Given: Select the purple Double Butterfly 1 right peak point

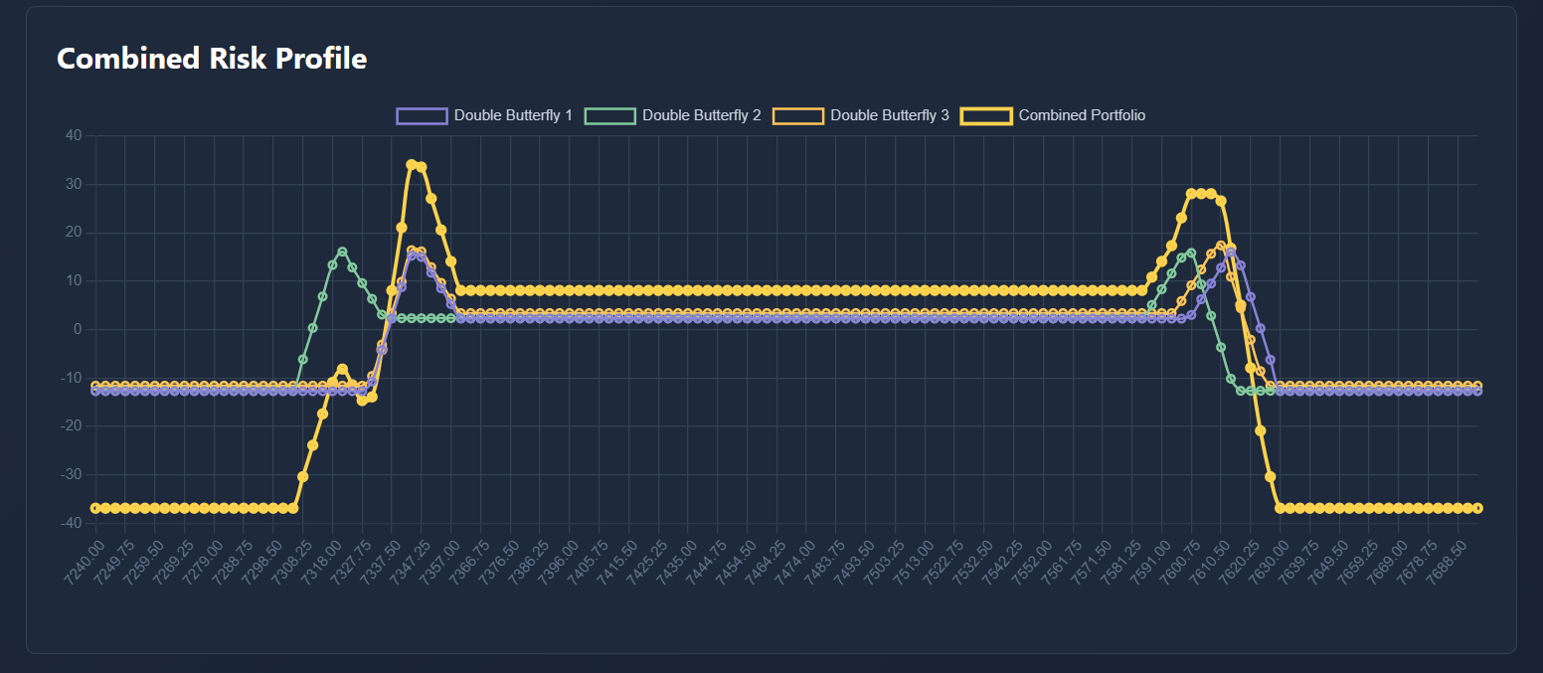Looking at the screenshot, I should pos(1231,252).
